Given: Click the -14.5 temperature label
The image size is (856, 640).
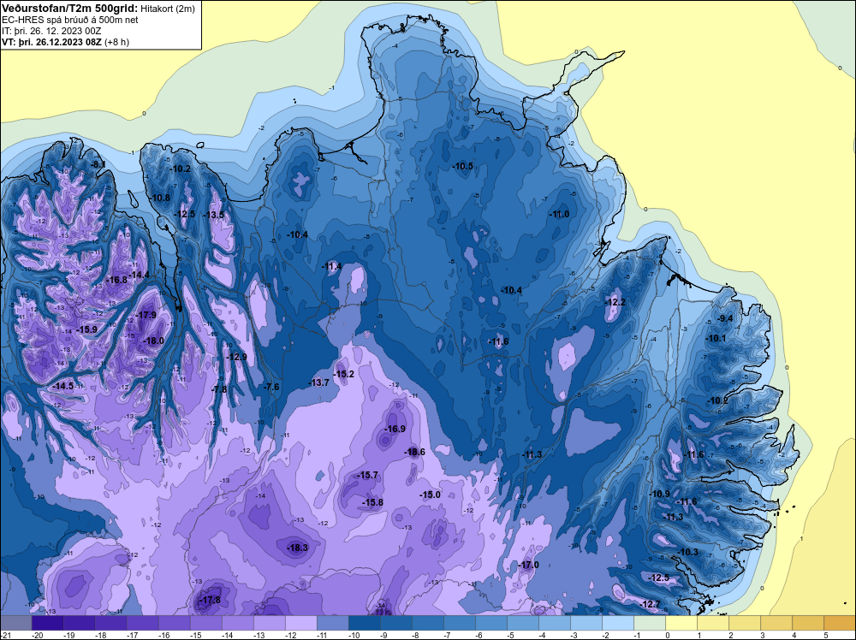Looking at the screenshot, I should [x=62, y=386].
